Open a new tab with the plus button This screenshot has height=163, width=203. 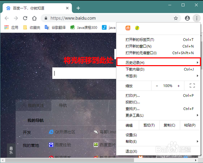78,8
